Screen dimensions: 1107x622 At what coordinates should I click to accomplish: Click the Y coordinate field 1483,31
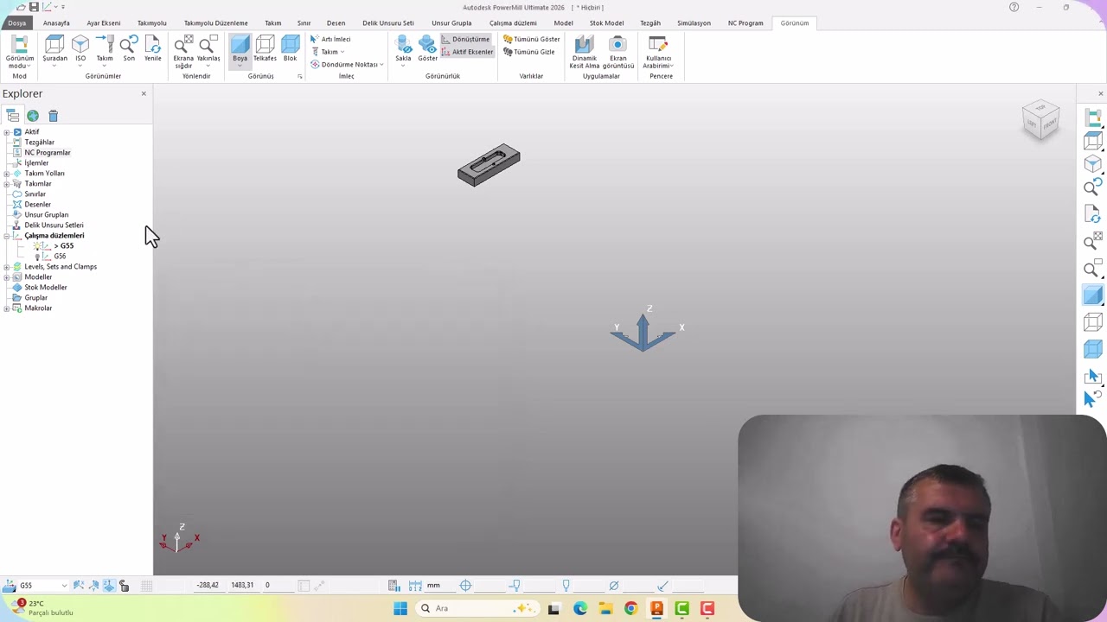(242, 586)
